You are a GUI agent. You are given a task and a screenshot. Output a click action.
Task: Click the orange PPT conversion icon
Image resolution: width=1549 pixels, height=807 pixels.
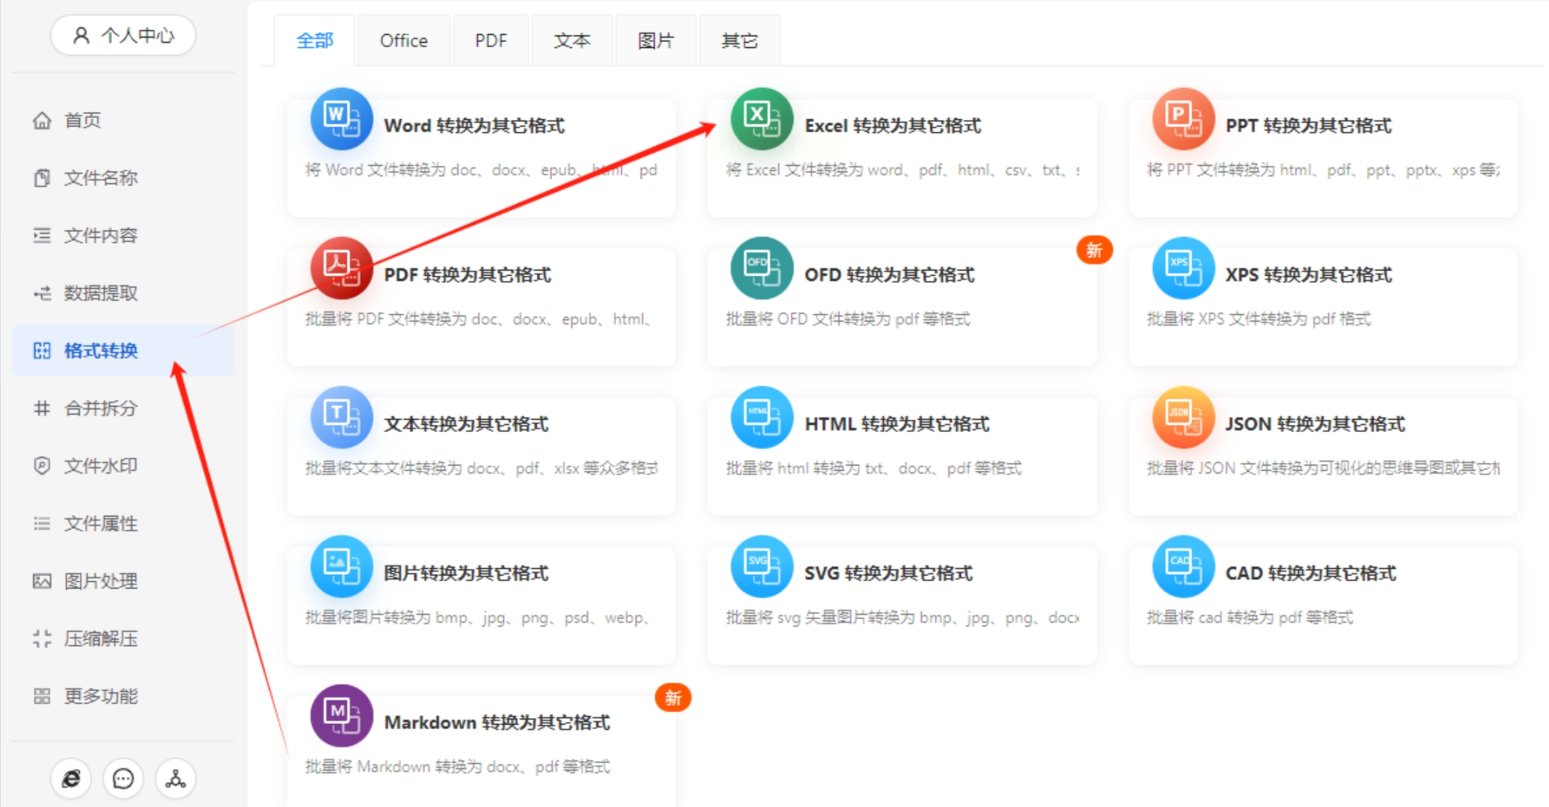[1183, 119]
